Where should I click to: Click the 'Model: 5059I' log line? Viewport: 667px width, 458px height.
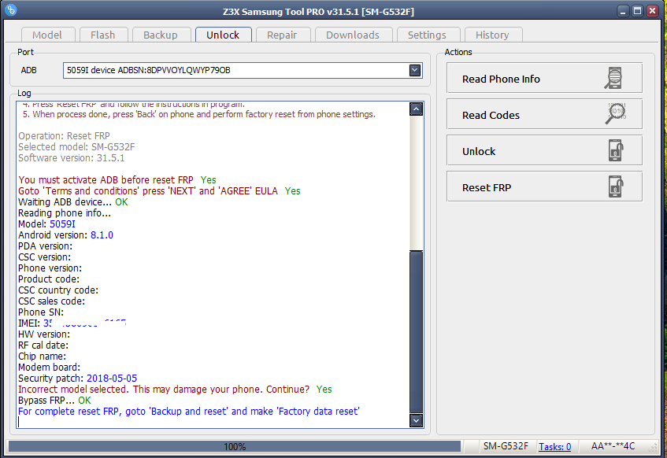[46, 224]
